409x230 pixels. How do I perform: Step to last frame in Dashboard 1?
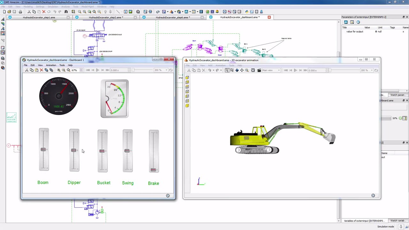107,70
